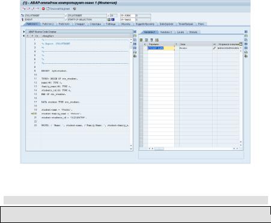Click the binoculars find icon in variables toolbar

157,40
